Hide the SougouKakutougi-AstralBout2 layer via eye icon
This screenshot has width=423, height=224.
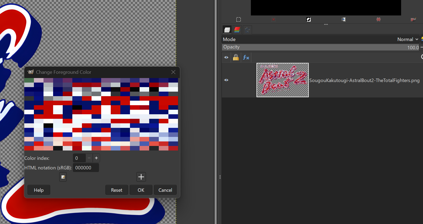(x=226, y=80)
